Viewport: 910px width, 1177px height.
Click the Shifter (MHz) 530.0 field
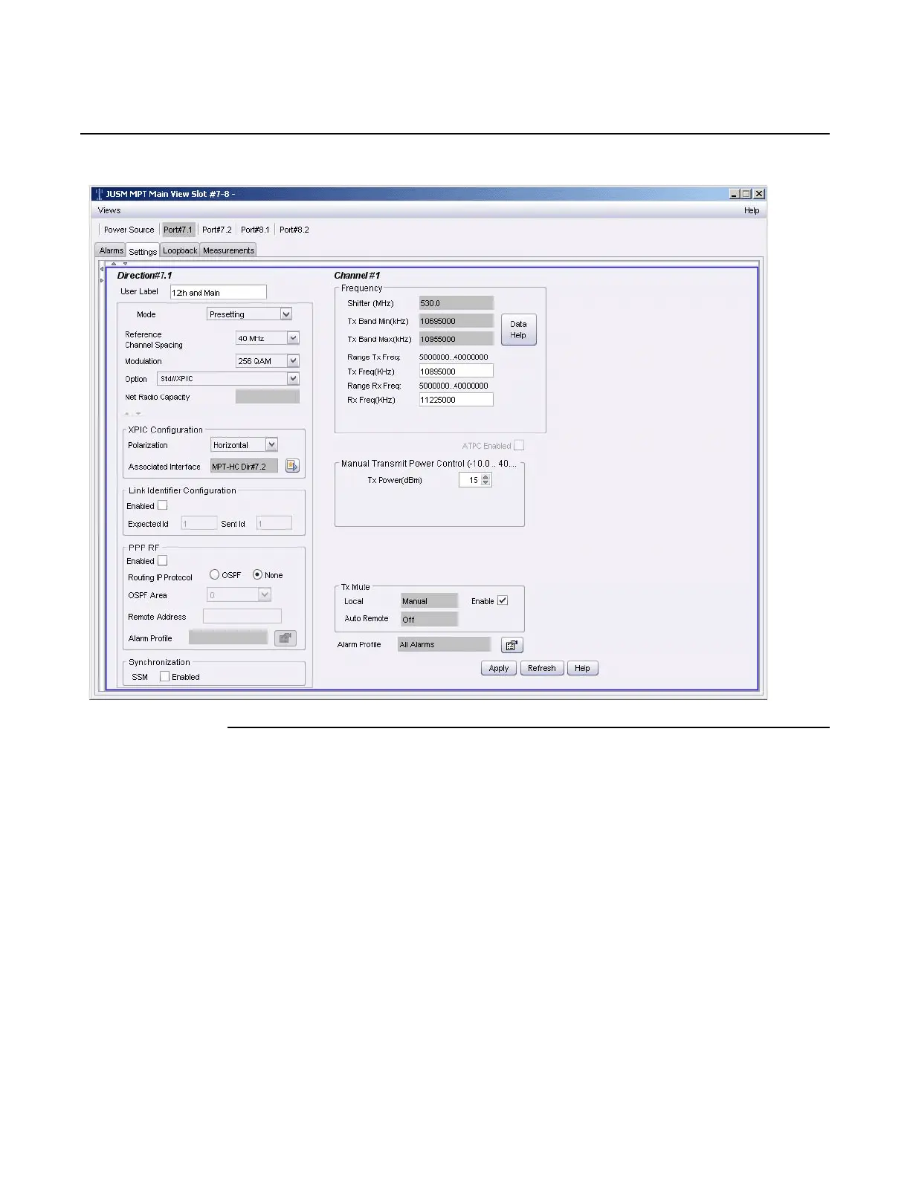pos(456,302)
